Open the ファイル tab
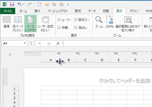The width and height of the screenshot is (152, 107). point(8,11)
